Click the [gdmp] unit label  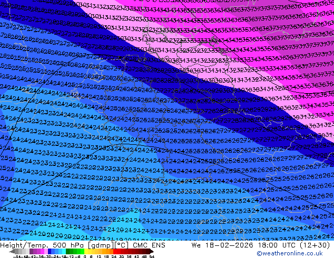[101, 245]
